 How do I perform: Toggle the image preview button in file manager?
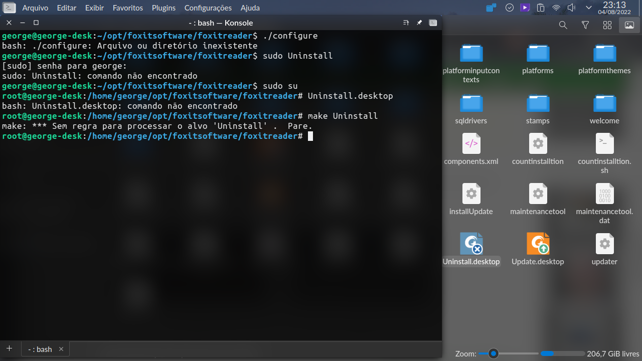(x=629, y=25)
